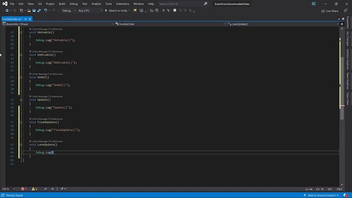This screenshot has height=198, width=352.
Task: Collapse the FixedUpdate() method region
Action: 21,122
